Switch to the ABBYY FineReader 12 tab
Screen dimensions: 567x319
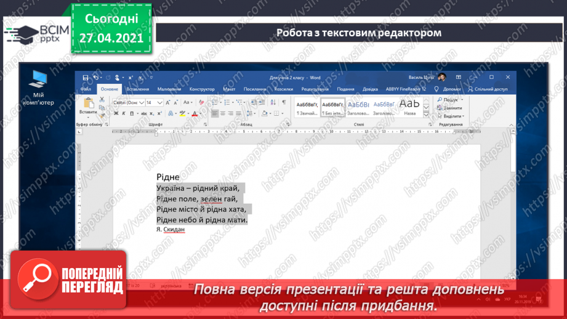tap(406, 89)
